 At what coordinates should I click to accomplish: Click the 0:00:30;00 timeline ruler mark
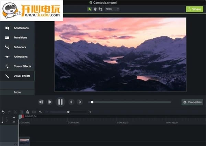click(x=123, y=123)
